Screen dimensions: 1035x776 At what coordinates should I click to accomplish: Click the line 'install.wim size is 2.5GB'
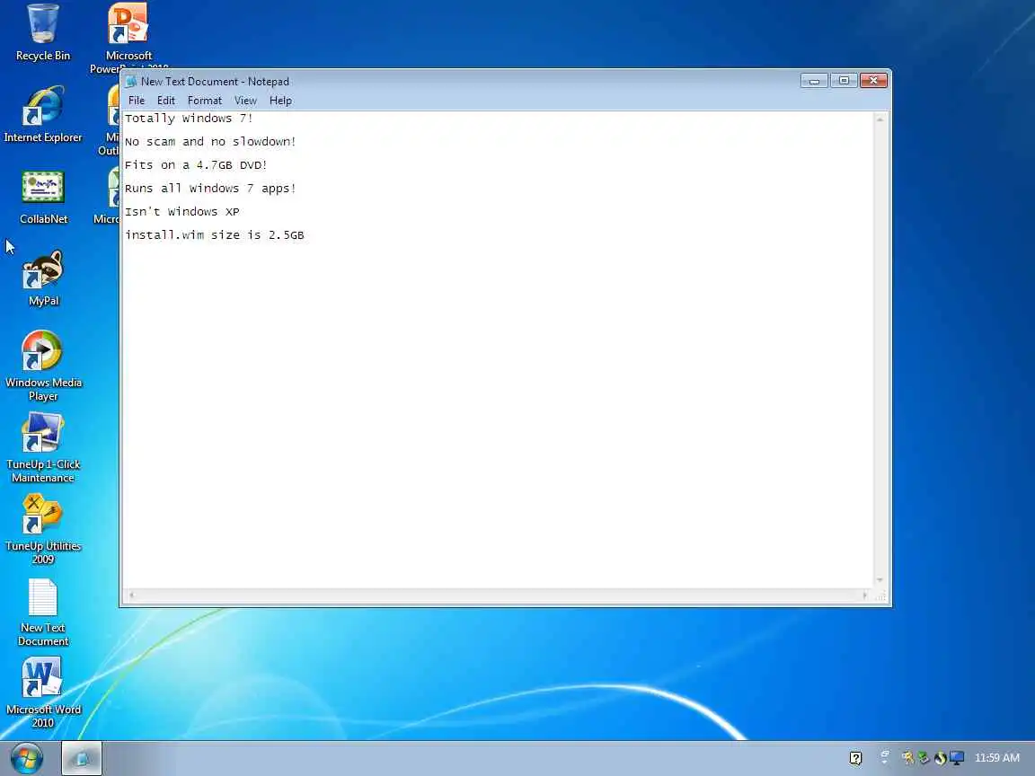[215, 235]
